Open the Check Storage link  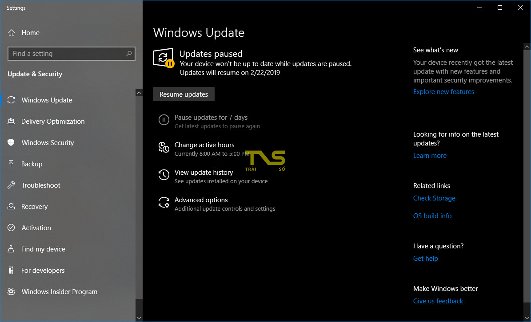[x=434, y=198]
